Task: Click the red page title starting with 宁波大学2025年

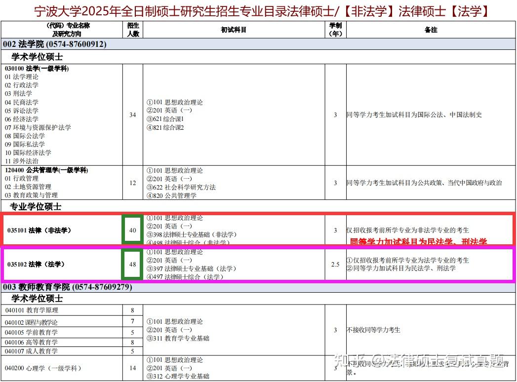Action: coord(262,11)
